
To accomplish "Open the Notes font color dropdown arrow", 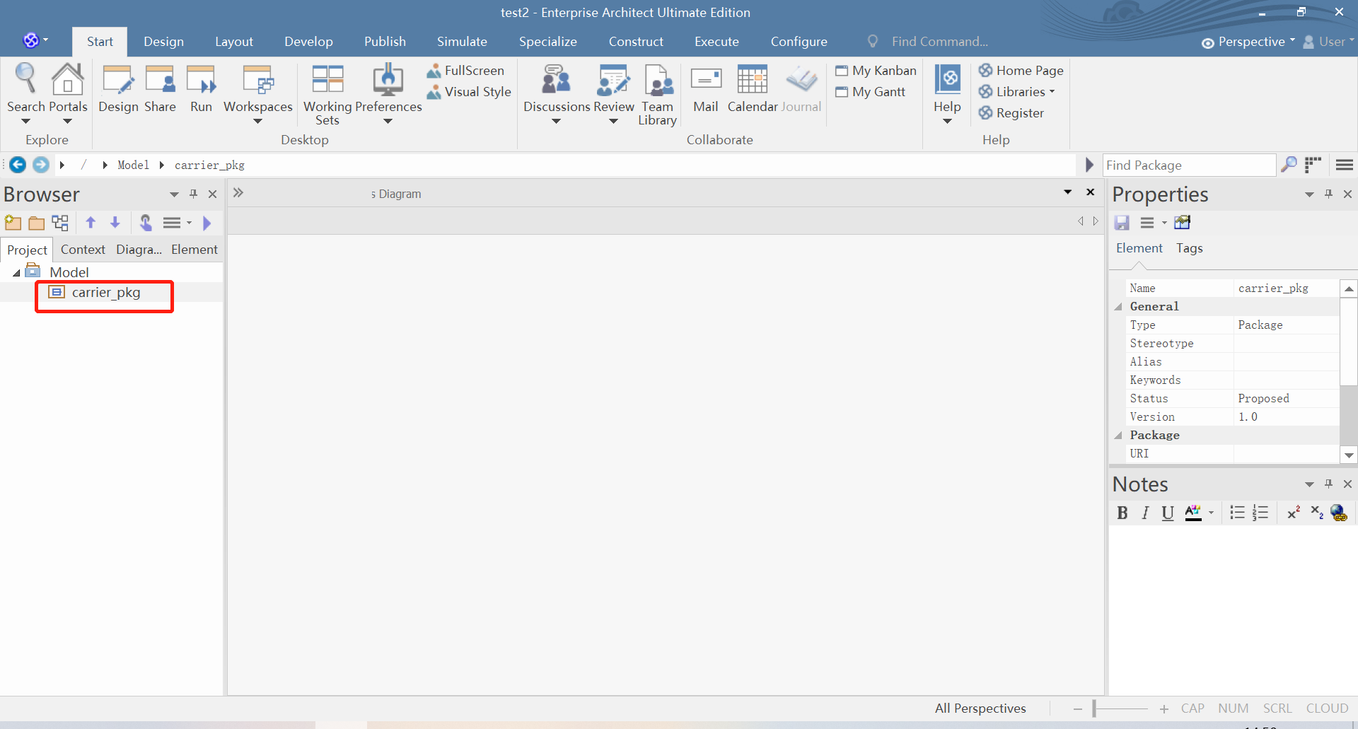I will click(1212, 513).
